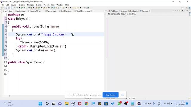Screen dimensions: 191x107
Task: Open McAfee from the taskbar
Action: point(80,104)
